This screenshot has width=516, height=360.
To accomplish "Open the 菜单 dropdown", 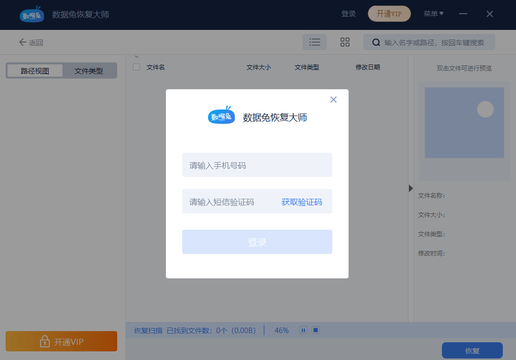I will (433, 14).
